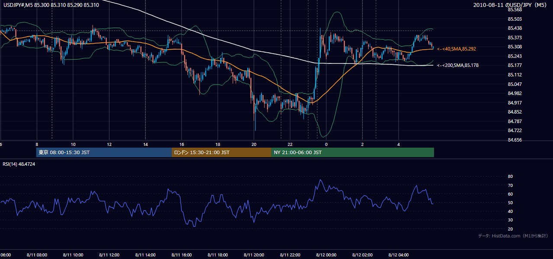
Task: Click hour label 22 below price chart
Action: [290, 144]
